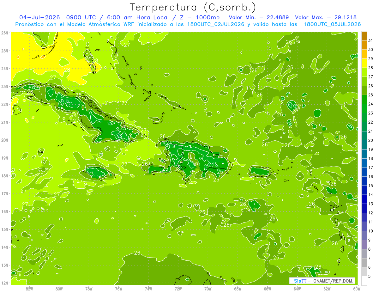The width and height of the screenshot is (379, 293).
Task: Click the "74W" longitude axis label
Action: coord(148,289)
